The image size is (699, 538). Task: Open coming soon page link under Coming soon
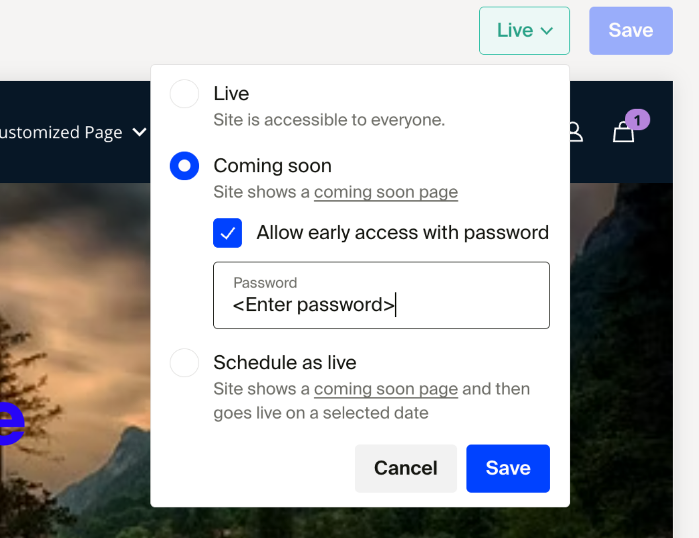coord(386,192)
